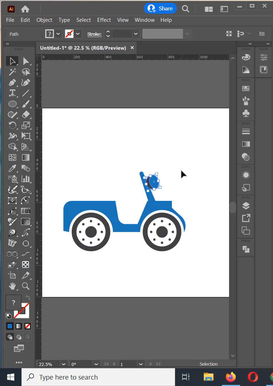Open the artboard navigation dropdown
Screen dimensions: 273x386
[x=141, y=364]
